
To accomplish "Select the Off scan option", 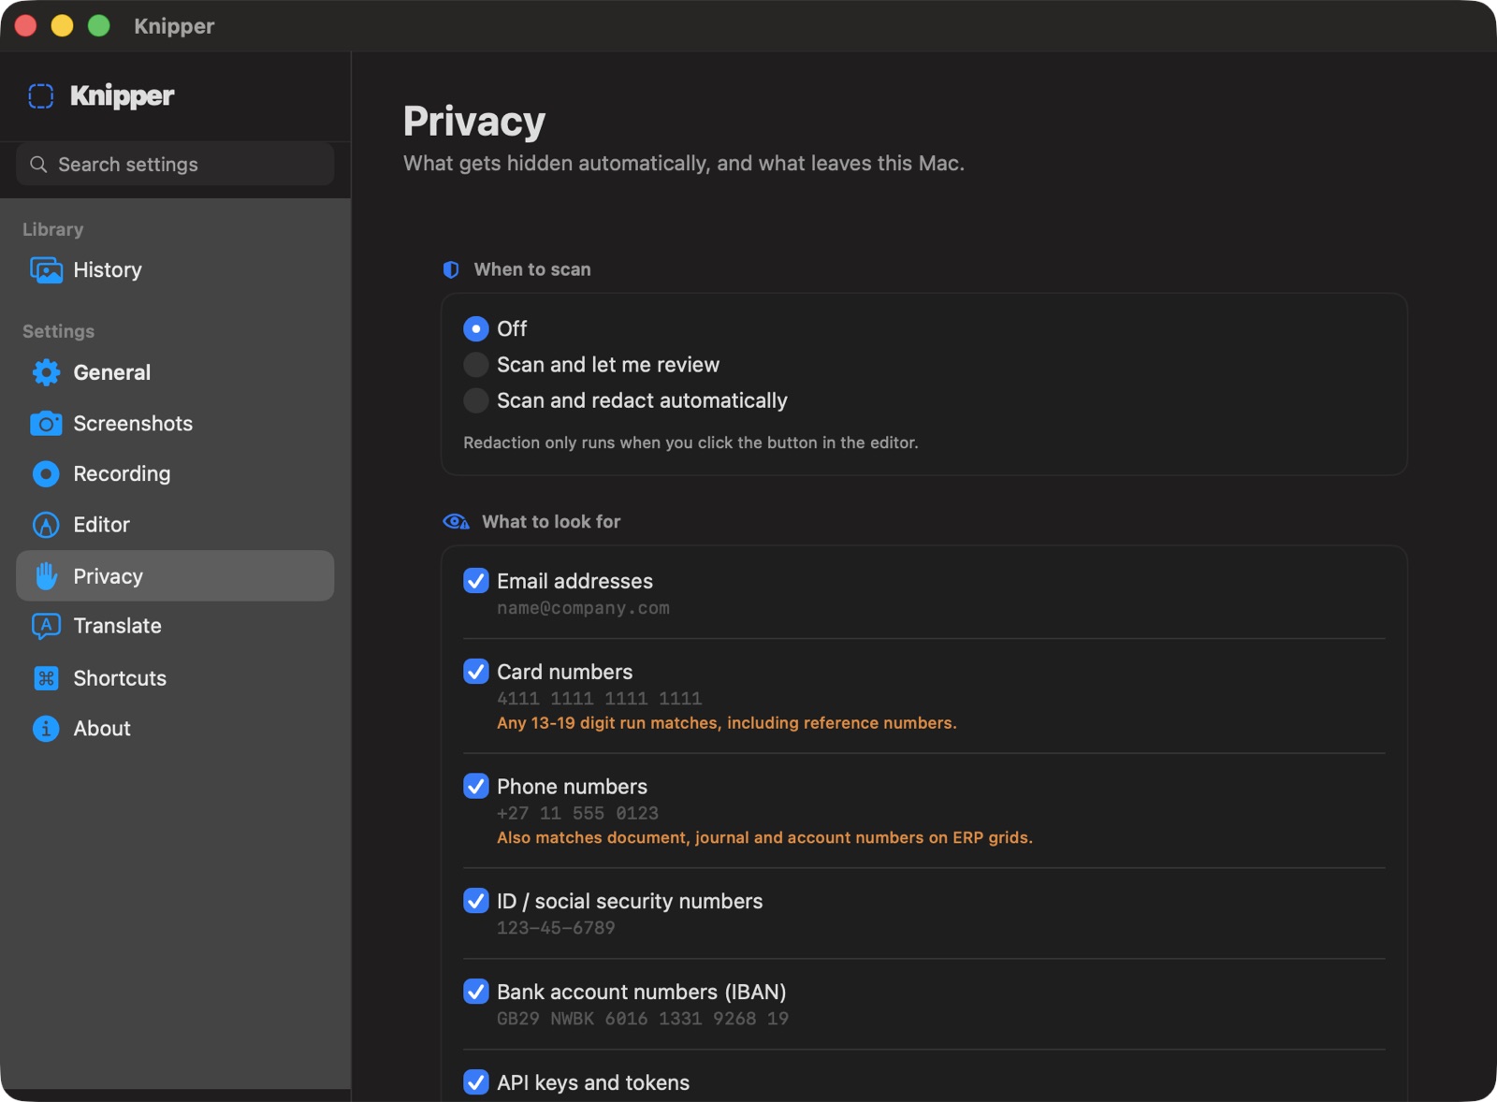I will 476,329.
